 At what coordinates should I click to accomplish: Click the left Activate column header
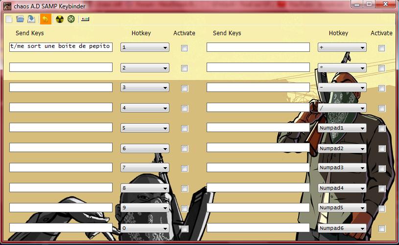[184, 33]
